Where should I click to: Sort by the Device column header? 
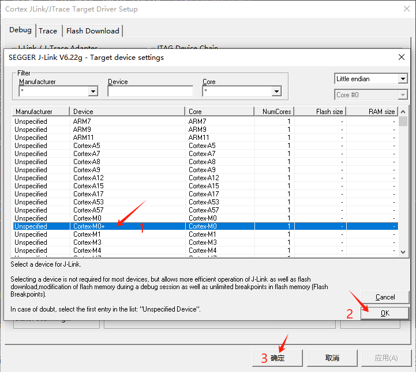(128, 112)
